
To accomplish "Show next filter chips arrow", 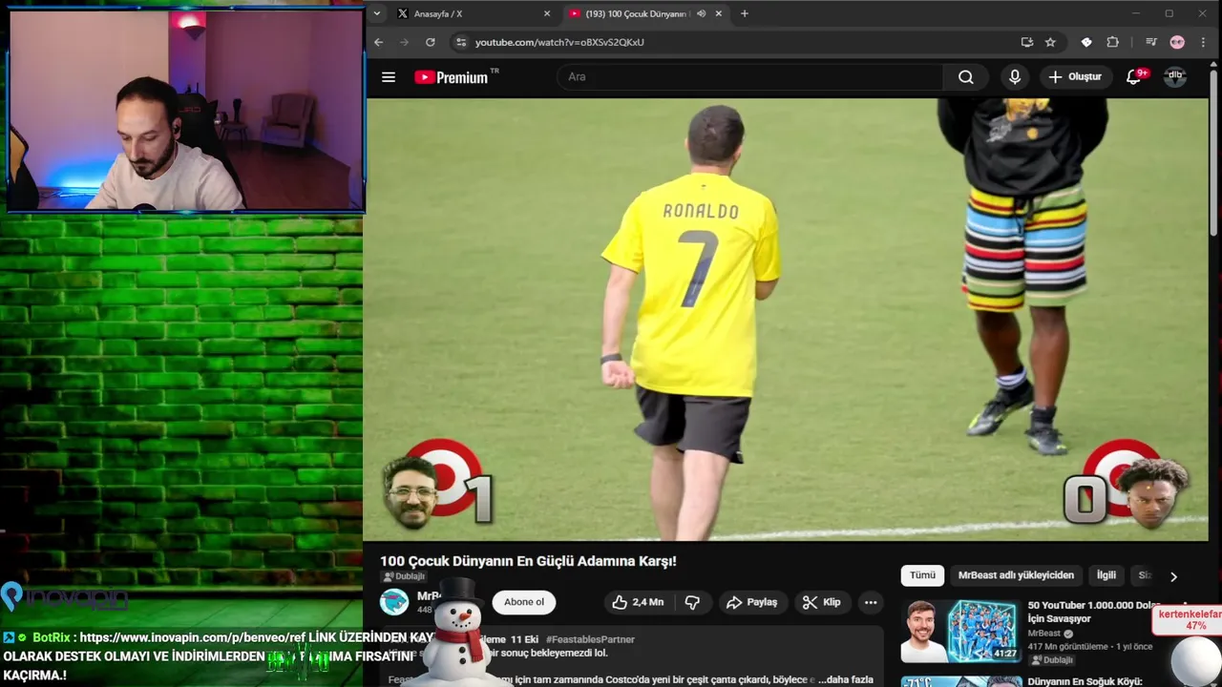I will pyautogui.click(x=1173, y=576).
